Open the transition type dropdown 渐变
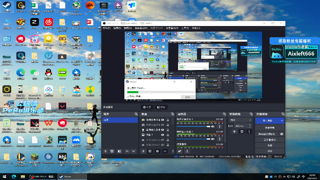 [x=240, y=120]
